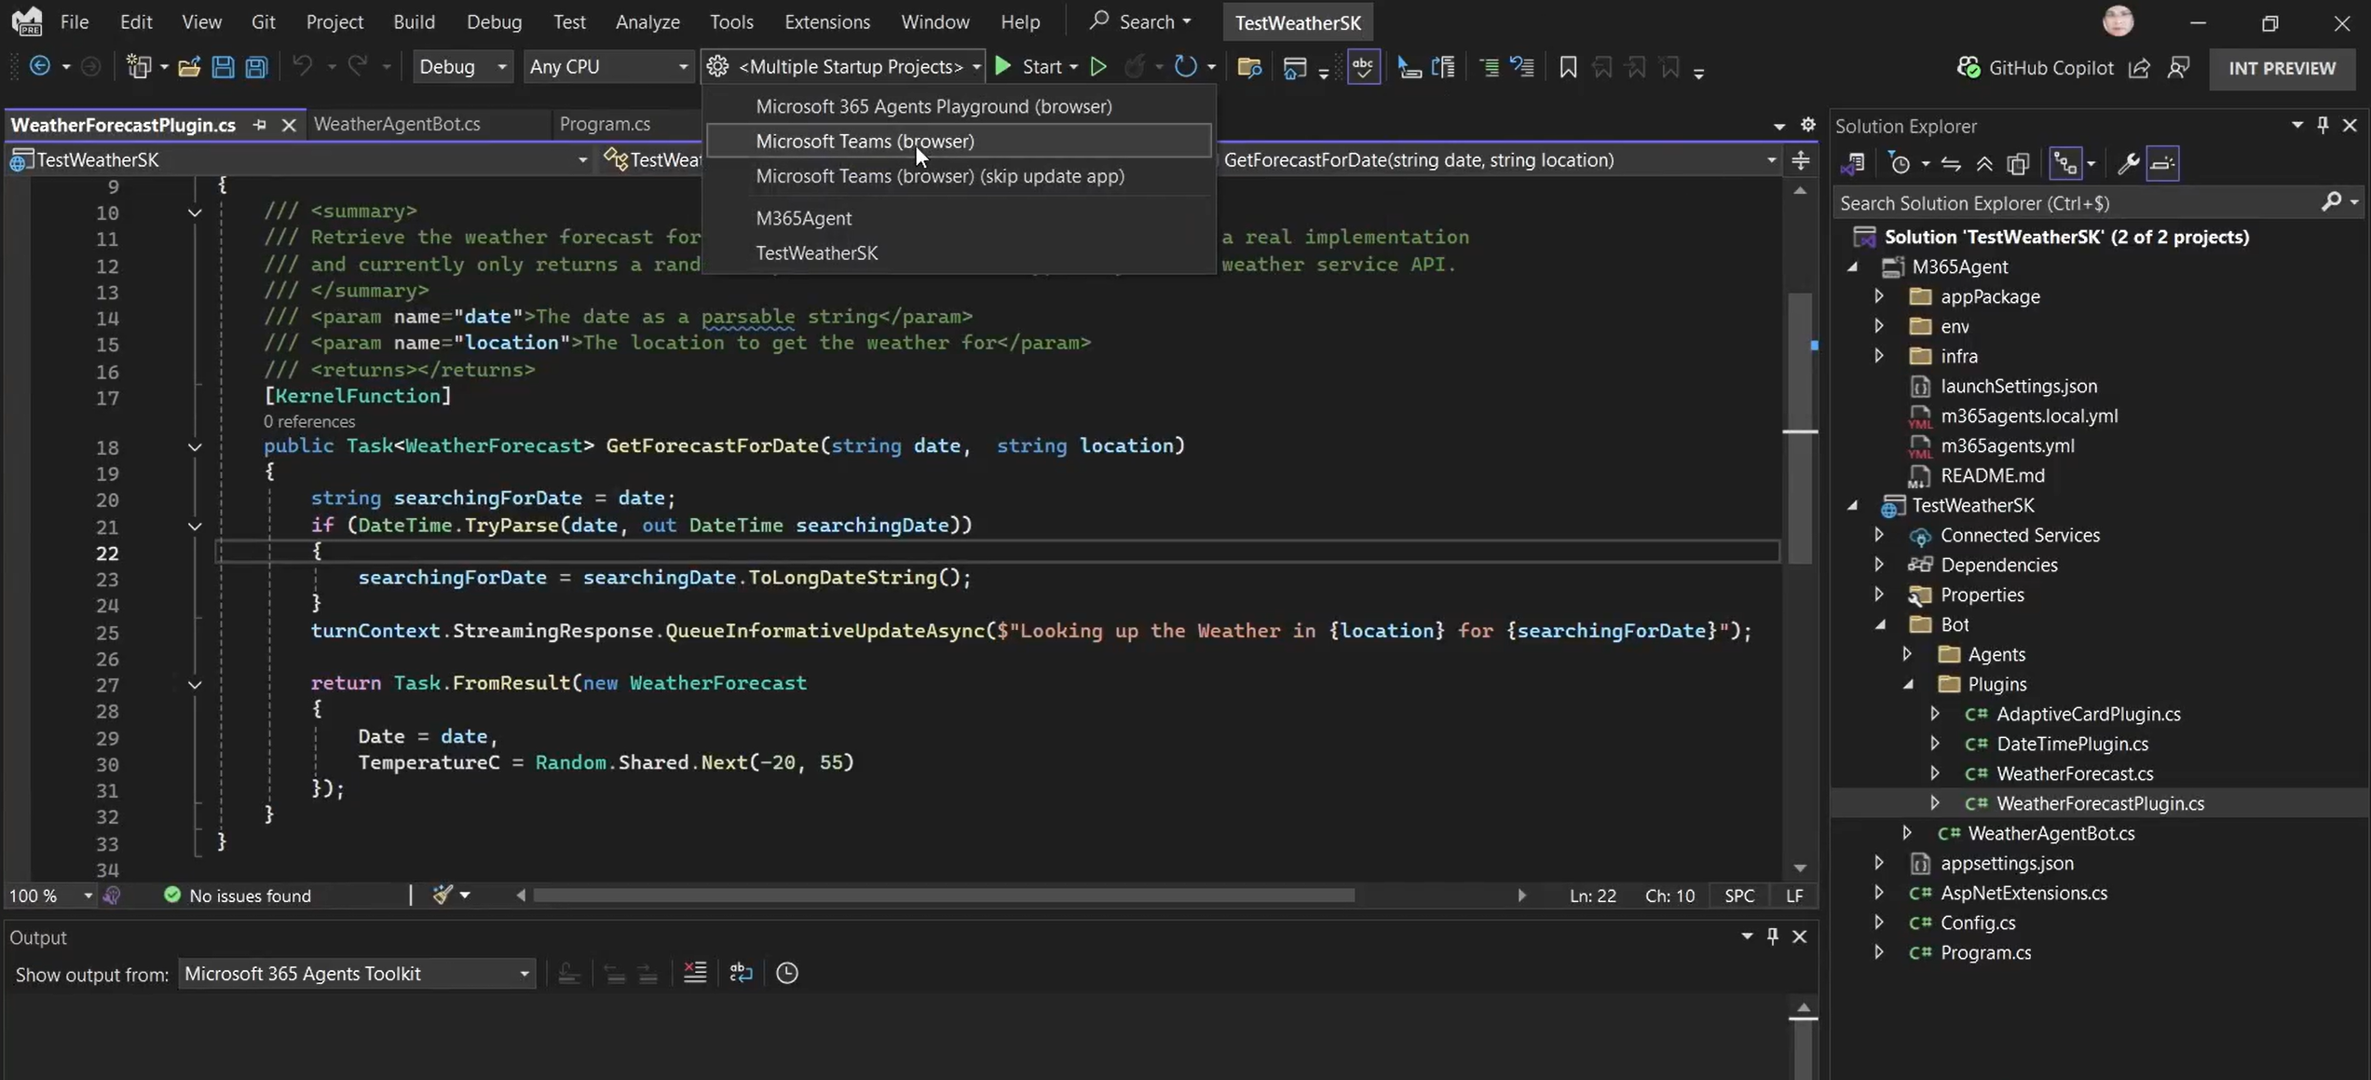Viewport: 2371px width, 1080px height.
Task: Switch to Program.cs tab
Action: [x=605, y=124]
